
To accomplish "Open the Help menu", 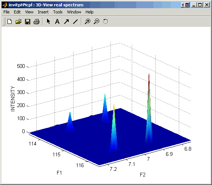I will 89,12.
